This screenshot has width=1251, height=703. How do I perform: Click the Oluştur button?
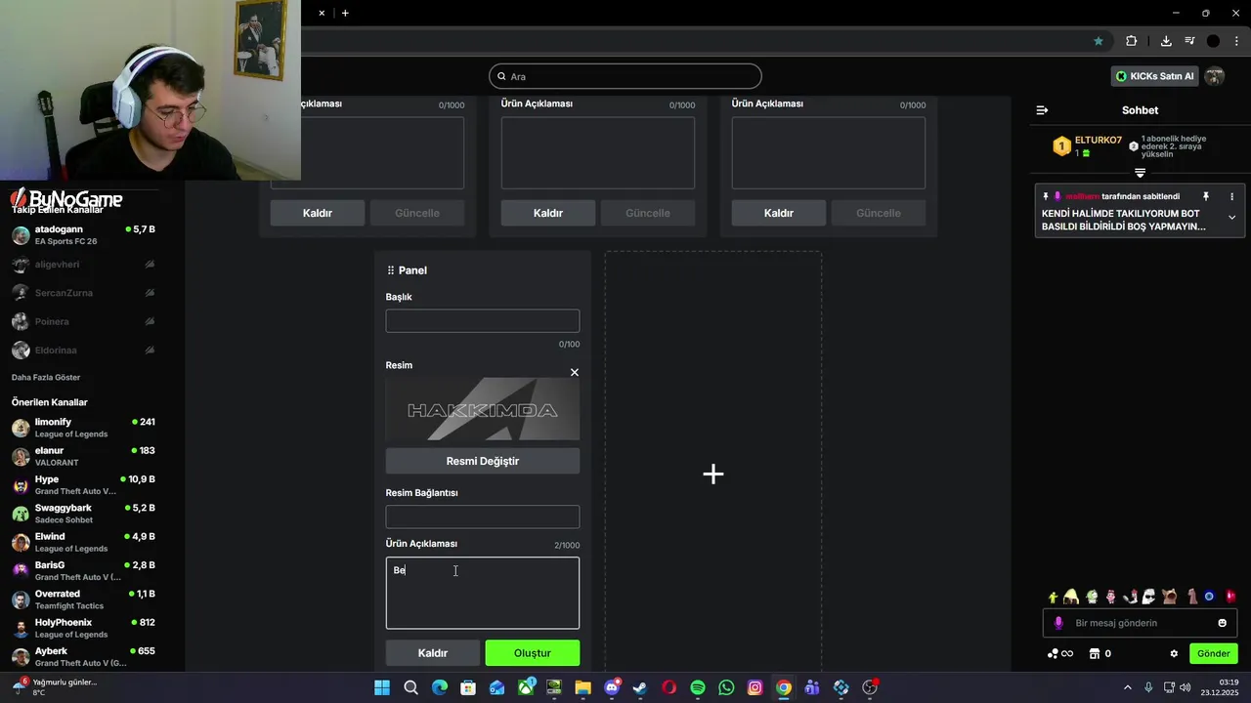click(x=533, y=653)
